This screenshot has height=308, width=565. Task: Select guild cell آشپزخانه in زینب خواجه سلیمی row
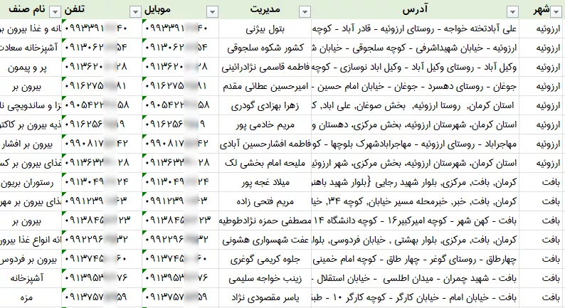point(31,278)
